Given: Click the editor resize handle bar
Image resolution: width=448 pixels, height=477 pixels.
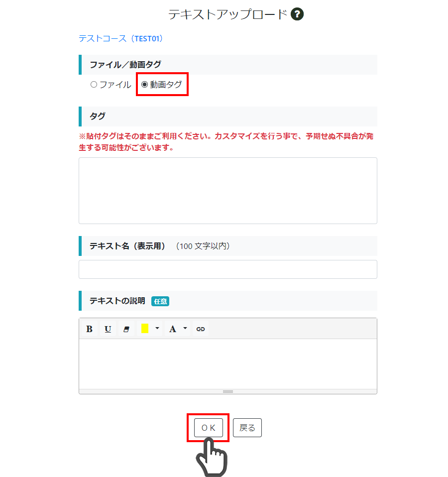Looking at the screenshot, I should pyautogui.click(x=228, y=391).
